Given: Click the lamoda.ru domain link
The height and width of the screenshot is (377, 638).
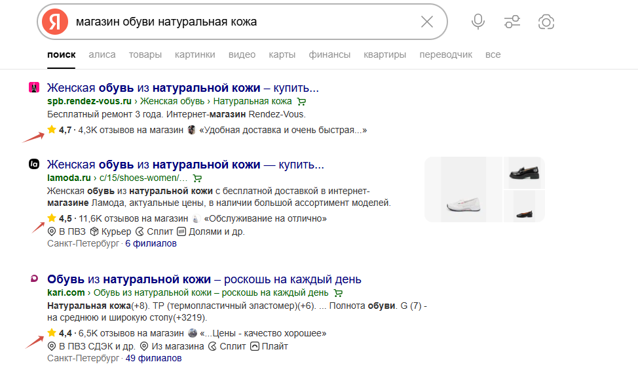Looking at the screenshot, I should tap(69, 178).
